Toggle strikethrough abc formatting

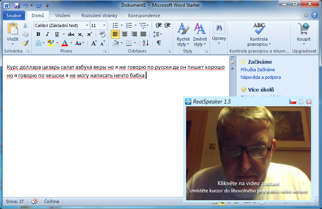click(x=71, y=34)
